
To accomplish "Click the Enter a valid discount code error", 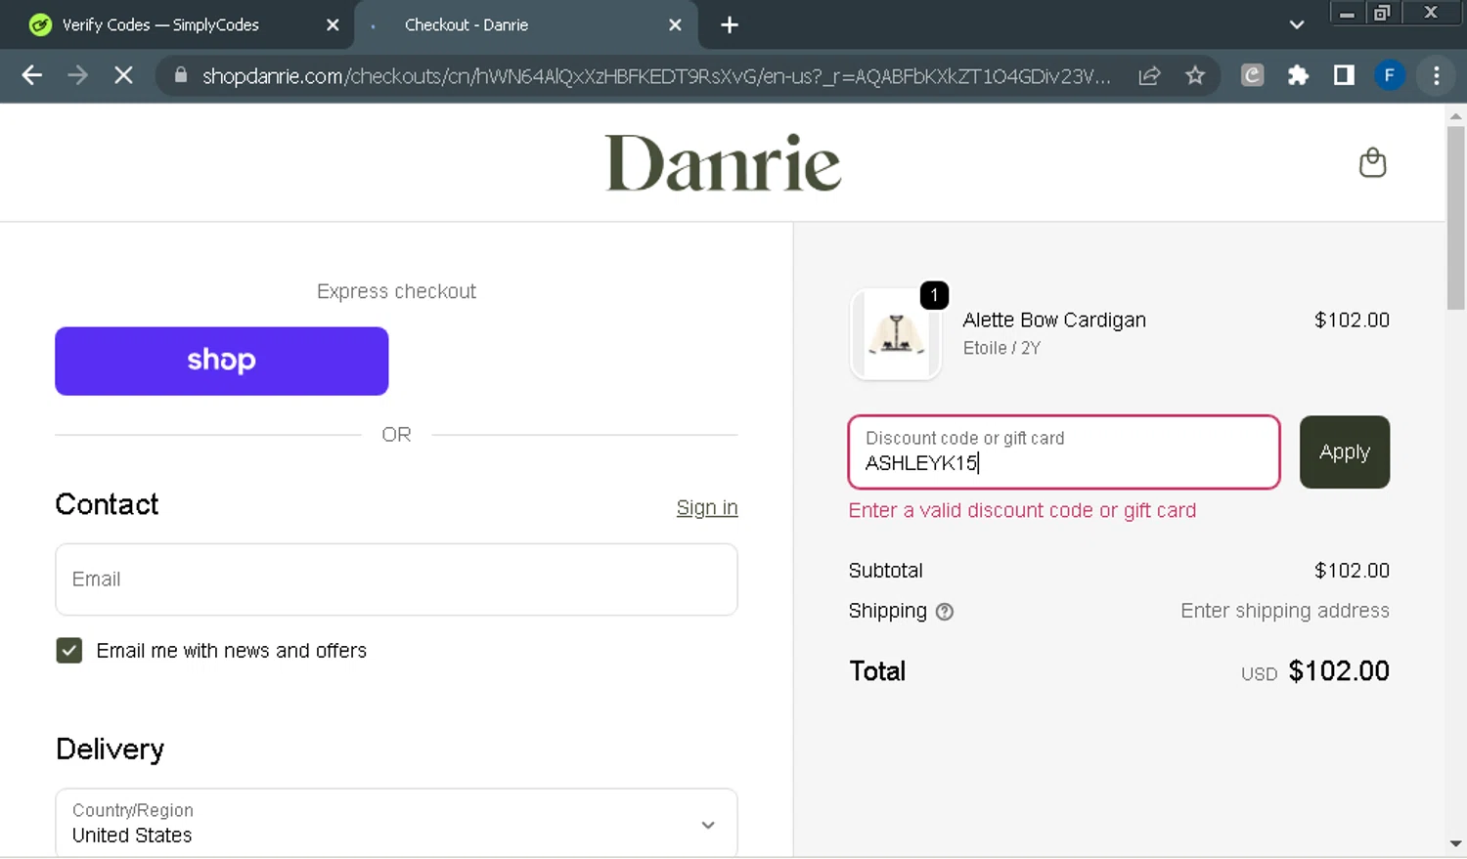I will (1022, 510).
